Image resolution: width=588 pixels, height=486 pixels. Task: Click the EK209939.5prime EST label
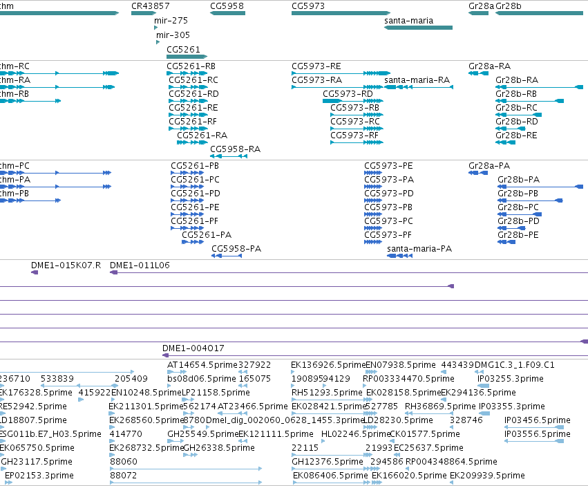[x=488, y=476]
